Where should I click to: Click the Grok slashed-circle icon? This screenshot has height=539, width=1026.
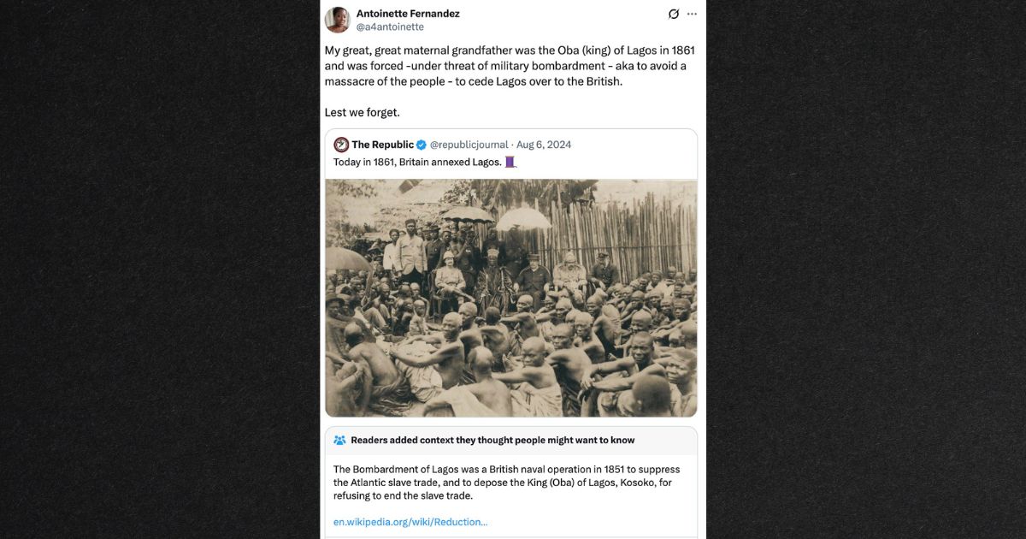[x=674, y=14]
